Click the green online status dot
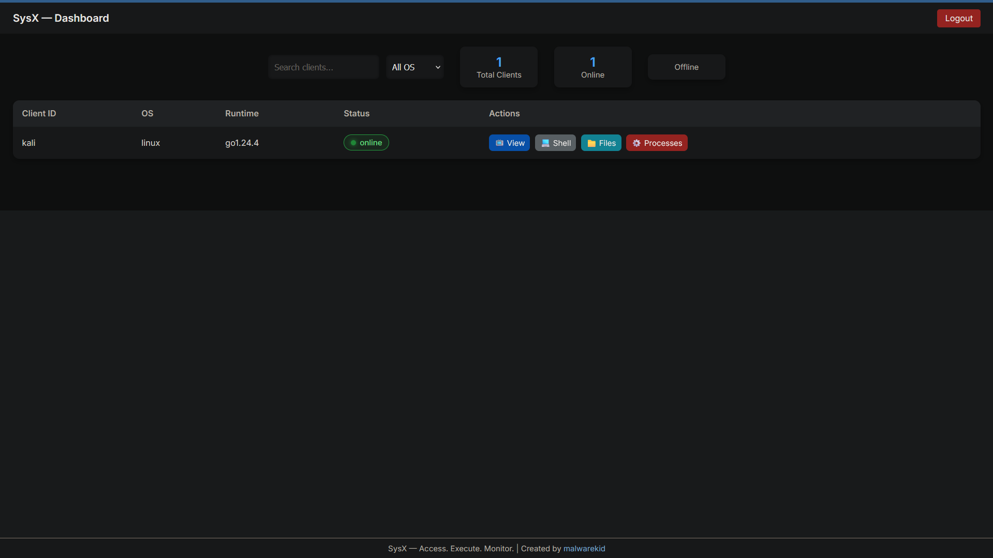The width and height of the screenshot is (993, 558). pyautogui.click(x=353, y=143)
